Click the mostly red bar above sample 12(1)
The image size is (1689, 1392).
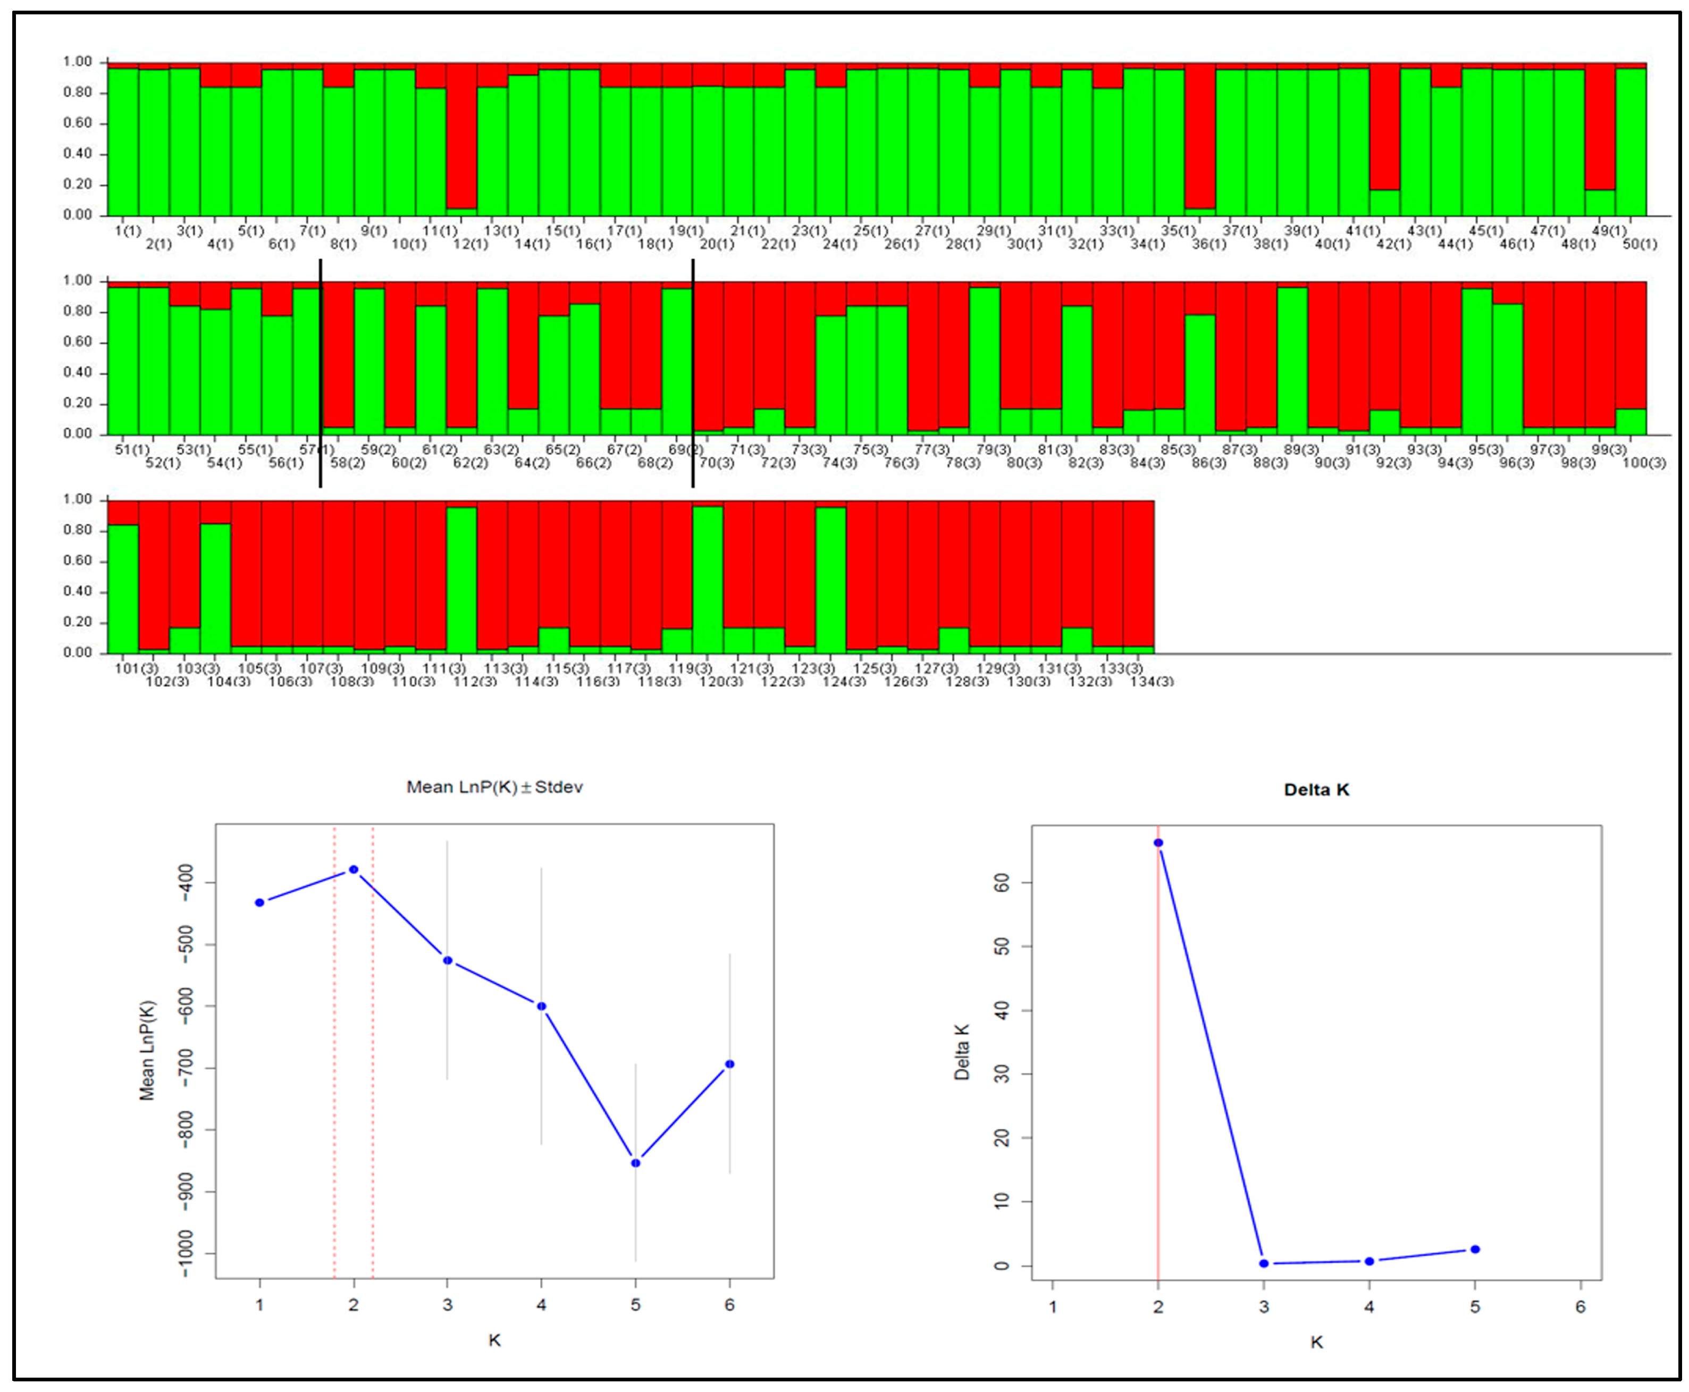tap(462, 136)
